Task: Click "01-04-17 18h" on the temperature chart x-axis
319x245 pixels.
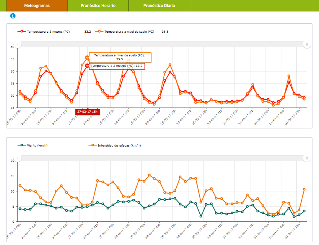Action: click(292, 117)
